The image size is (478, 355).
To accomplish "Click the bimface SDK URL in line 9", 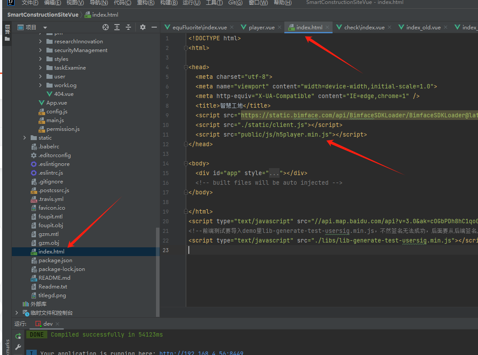I will [x=359, y=116].
